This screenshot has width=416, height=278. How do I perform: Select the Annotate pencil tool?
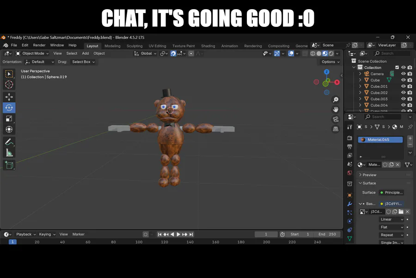[x=9, y=142]
